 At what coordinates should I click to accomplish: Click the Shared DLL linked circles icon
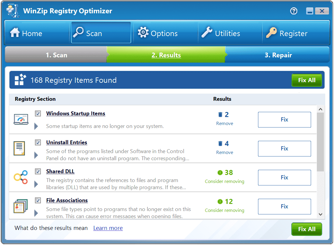pos(21,177)
